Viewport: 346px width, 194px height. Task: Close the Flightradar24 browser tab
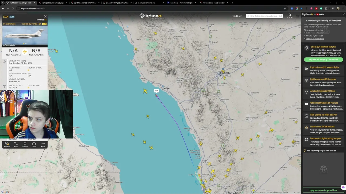point(35,3)
